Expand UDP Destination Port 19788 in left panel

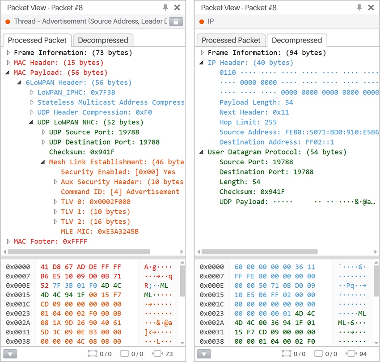[44, 142]
